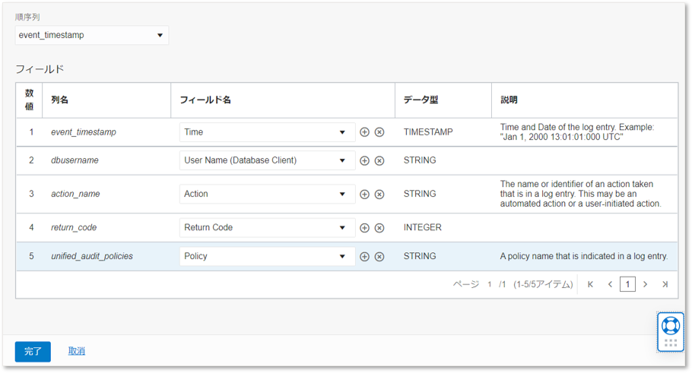Screen dimensions: 692x373
Task: Open the 順序列 event_timestamp dropdown
Action: (x=92, y=35)
